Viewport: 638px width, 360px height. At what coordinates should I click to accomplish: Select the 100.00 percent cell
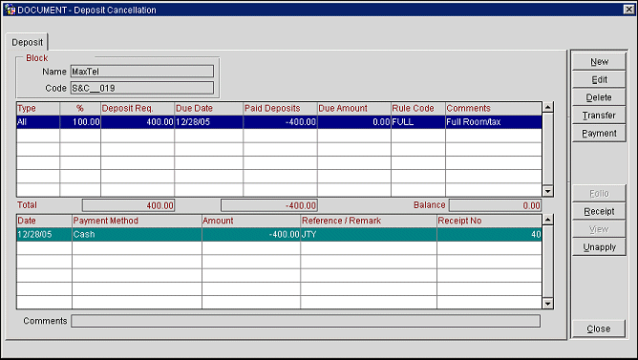(x=80, y=122)
